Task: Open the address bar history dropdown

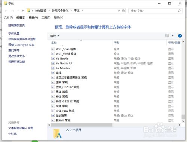Action: click(x=119, y=11)
